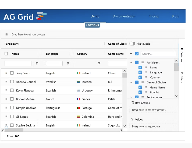Viewport: 192px width, 148px height.
Task: Collapse the Participant group in columns panel
Action: tap(131, 62)
